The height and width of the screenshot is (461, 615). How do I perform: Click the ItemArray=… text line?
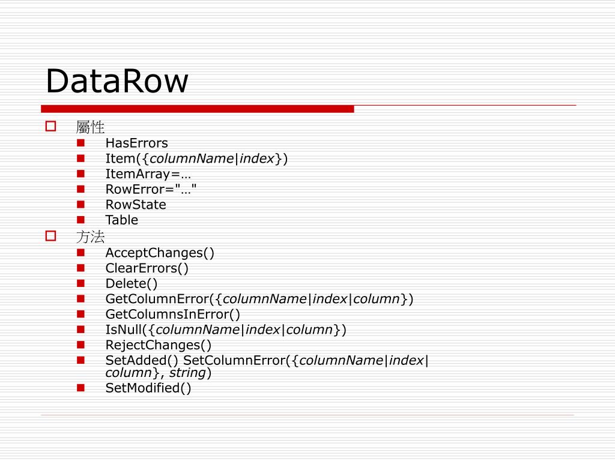[148, 174]
